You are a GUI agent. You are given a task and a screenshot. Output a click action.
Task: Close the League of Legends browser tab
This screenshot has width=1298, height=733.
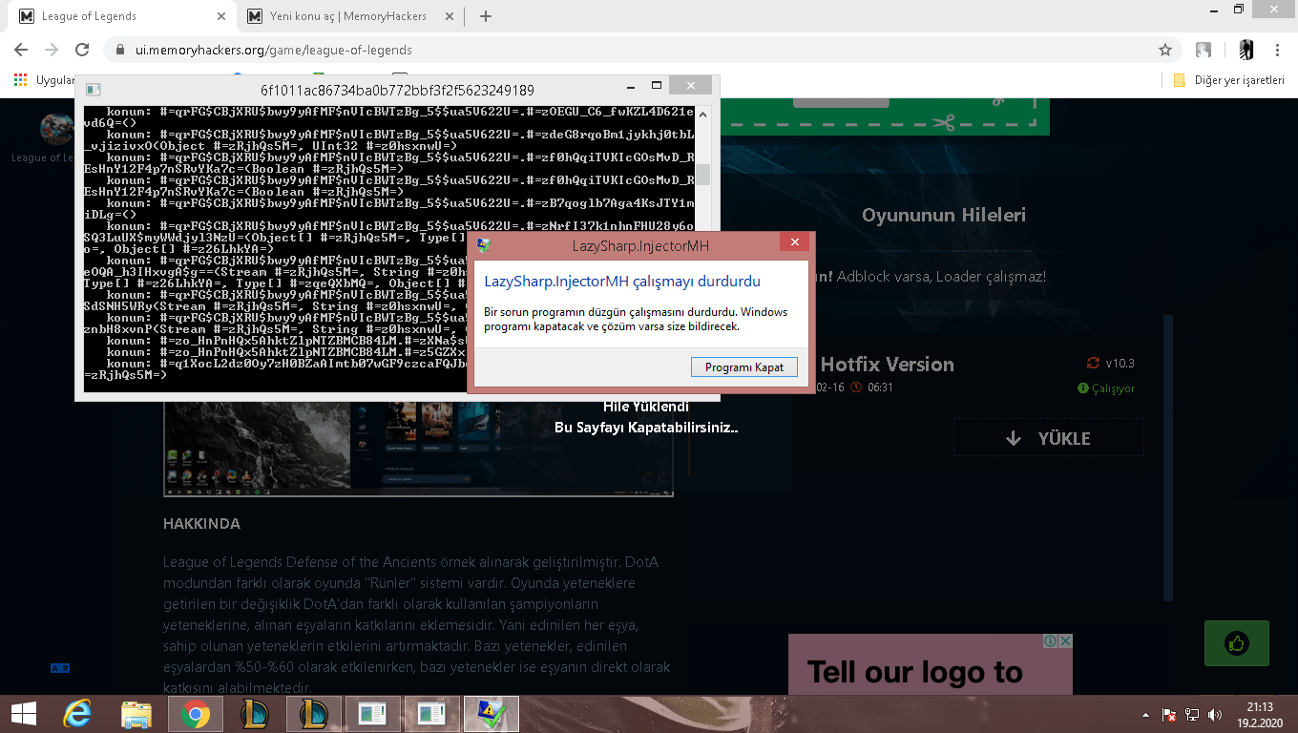pyautogui.click(x=220, y=16)
